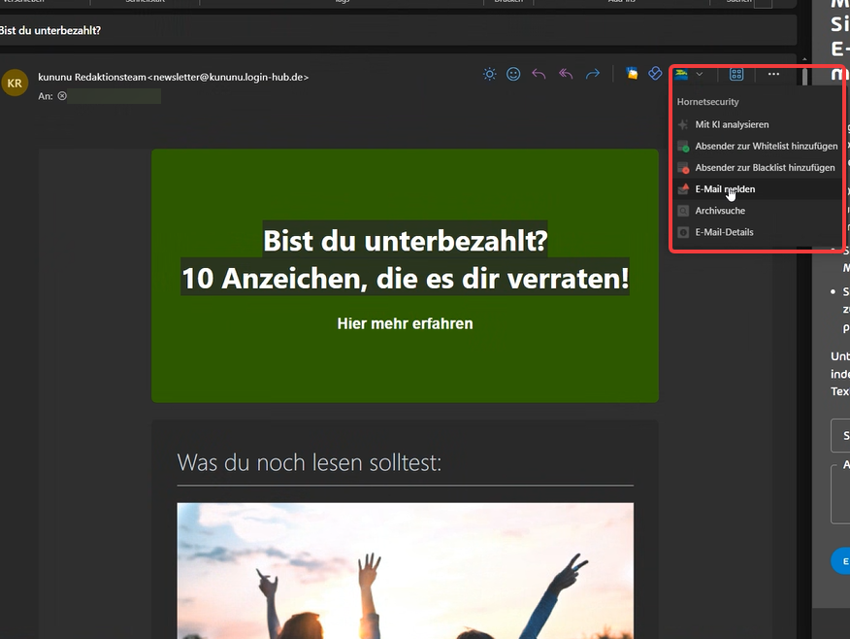This screenshot has width=850, height=639.
Task: Click the email subject 'Bist du unterbezahlt?' at top
Action: click(x=50, y=30)
